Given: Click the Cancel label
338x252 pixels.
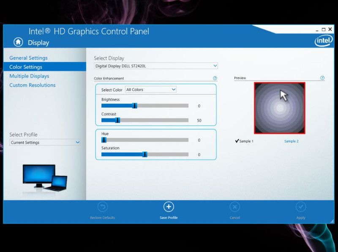Looking at the screenshot, I should pyautogui.click(x=235, y=218).
